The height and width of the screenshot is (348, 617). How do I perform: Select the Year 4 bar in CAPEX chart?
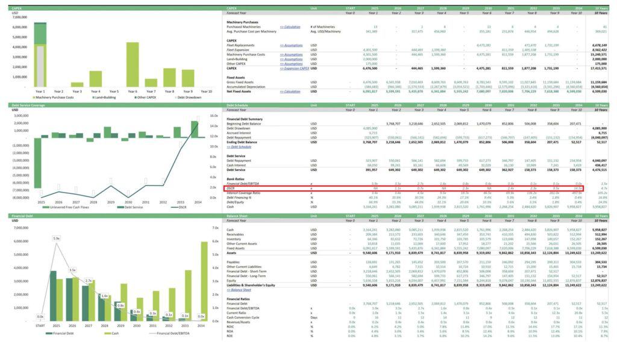coord(96,79)
